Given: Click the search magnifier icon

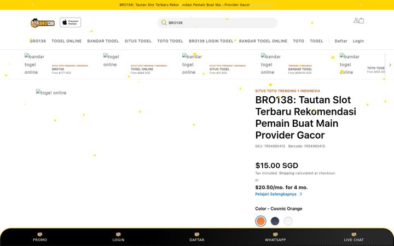Looking at the screenshot, I should tap(164, 22).
